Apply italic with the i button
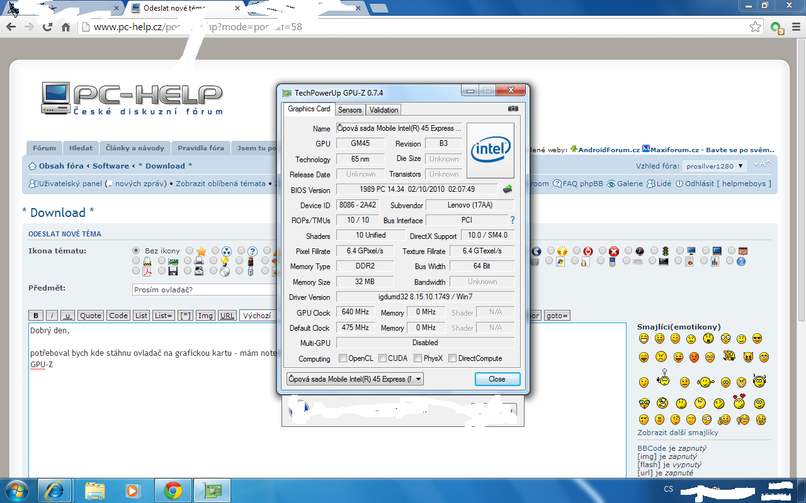Image resolution: width=806 pixels, height=503 pixels. (52, 316)
